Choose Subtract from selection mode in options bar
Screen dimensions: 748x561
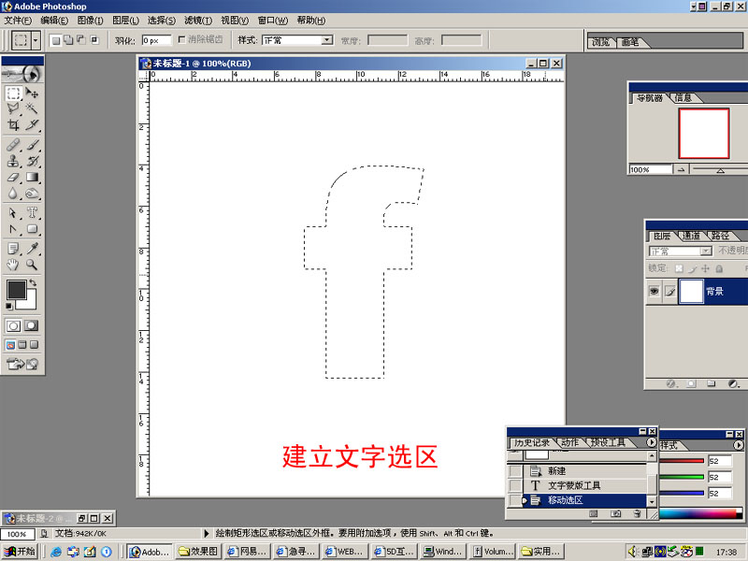tap(81, 40)
